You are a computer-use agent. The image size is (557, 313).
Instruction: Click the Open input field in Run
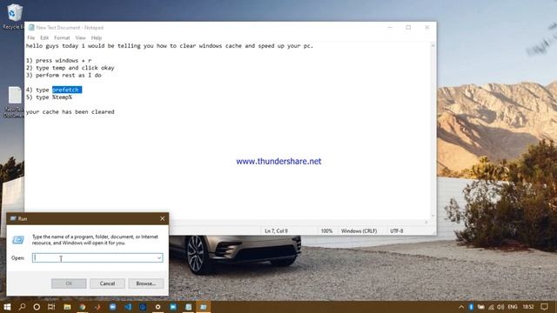[x=97, y=257]
